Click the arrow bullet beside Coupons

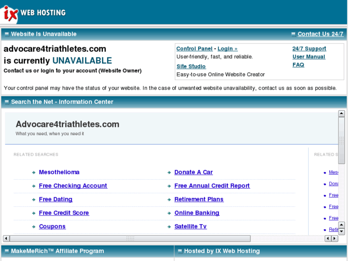pyautogui.click(x=34, y=227)
